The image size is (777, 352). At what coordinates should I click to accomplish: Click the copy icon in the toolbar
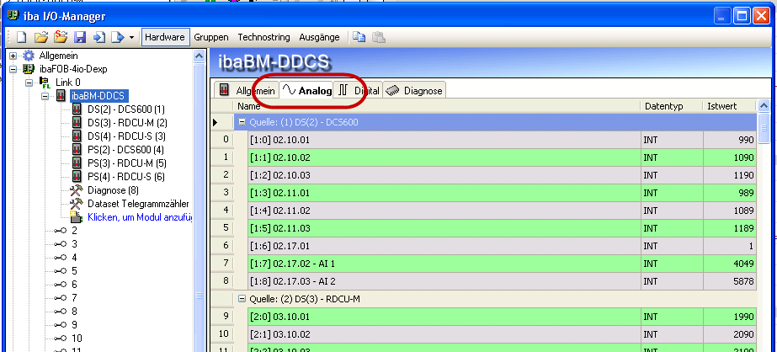(x=359, y=37)
